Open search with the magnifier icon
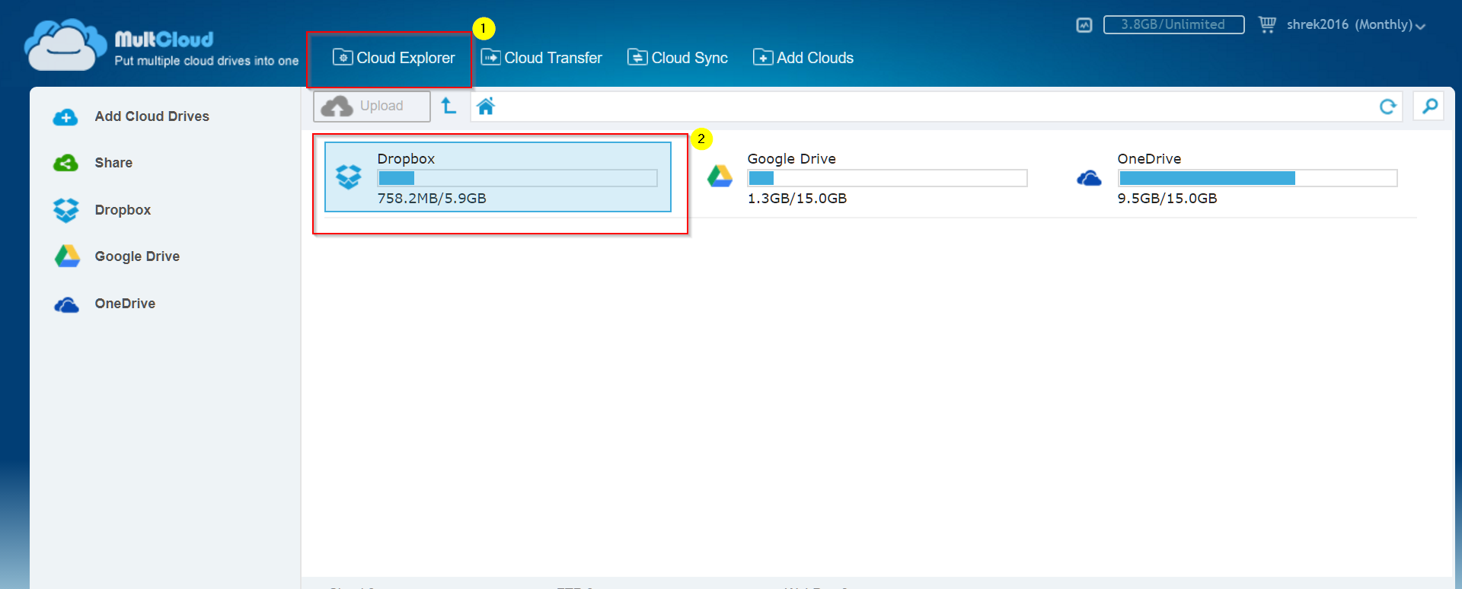This screenshot has height=589, width=1462. [1429, 106]
